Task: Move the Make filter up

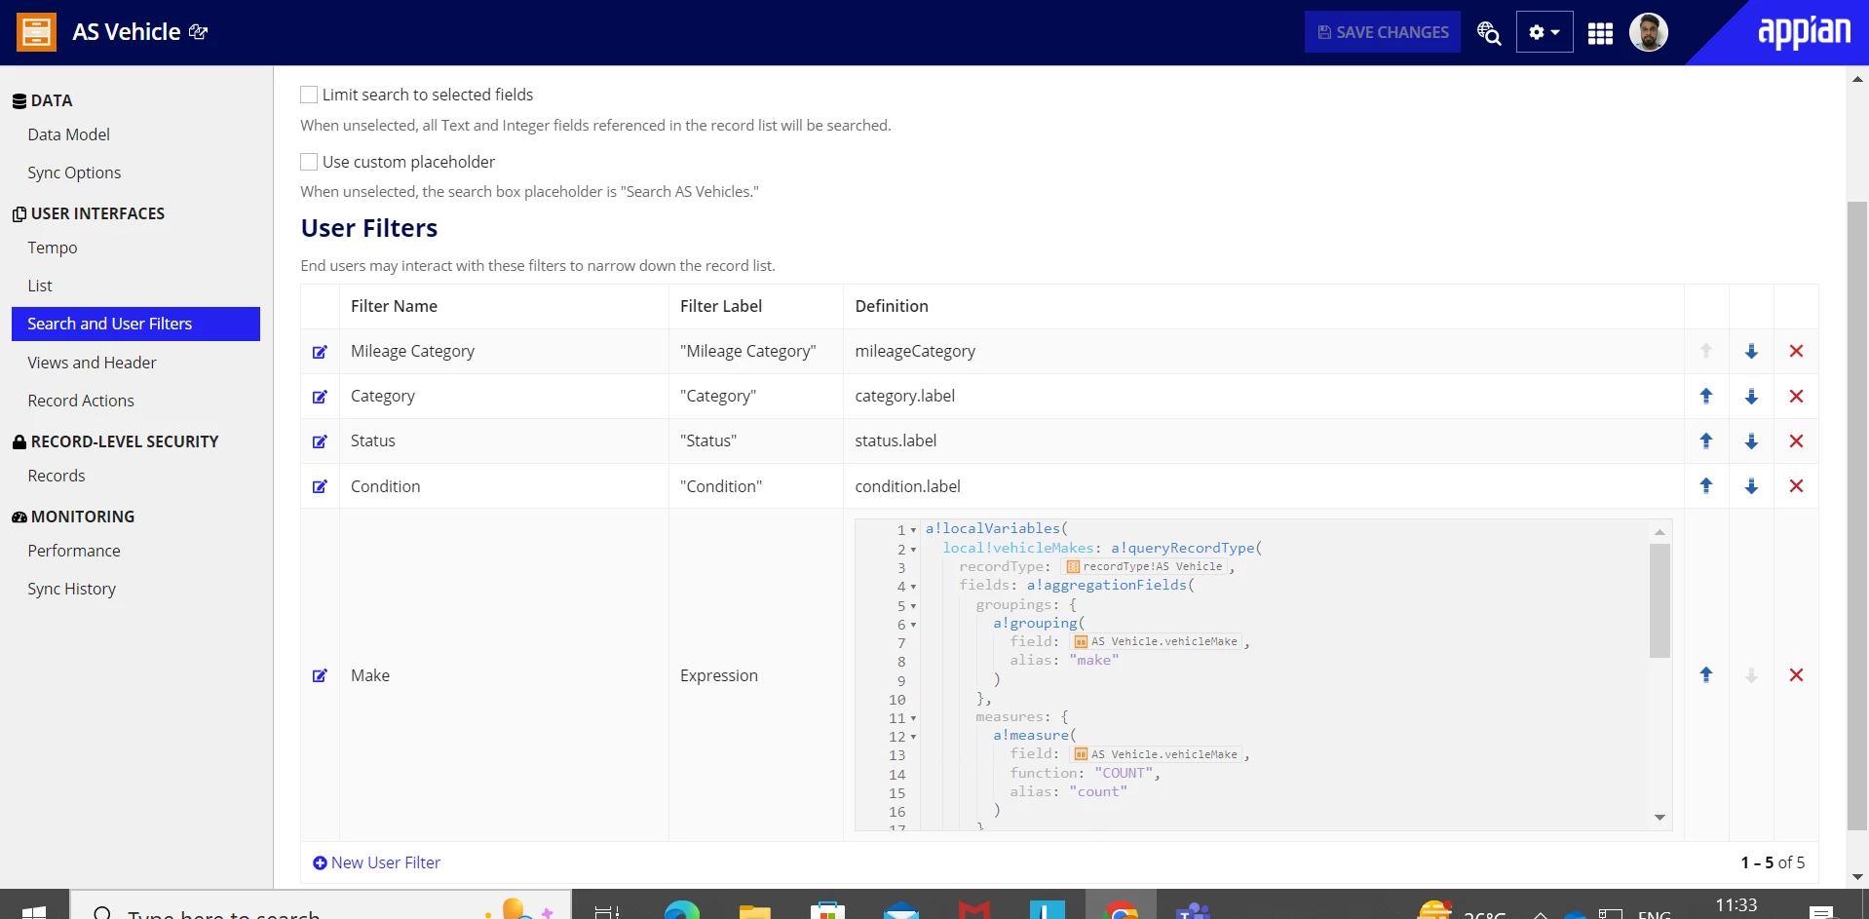Action: [x=1706, y=674]
